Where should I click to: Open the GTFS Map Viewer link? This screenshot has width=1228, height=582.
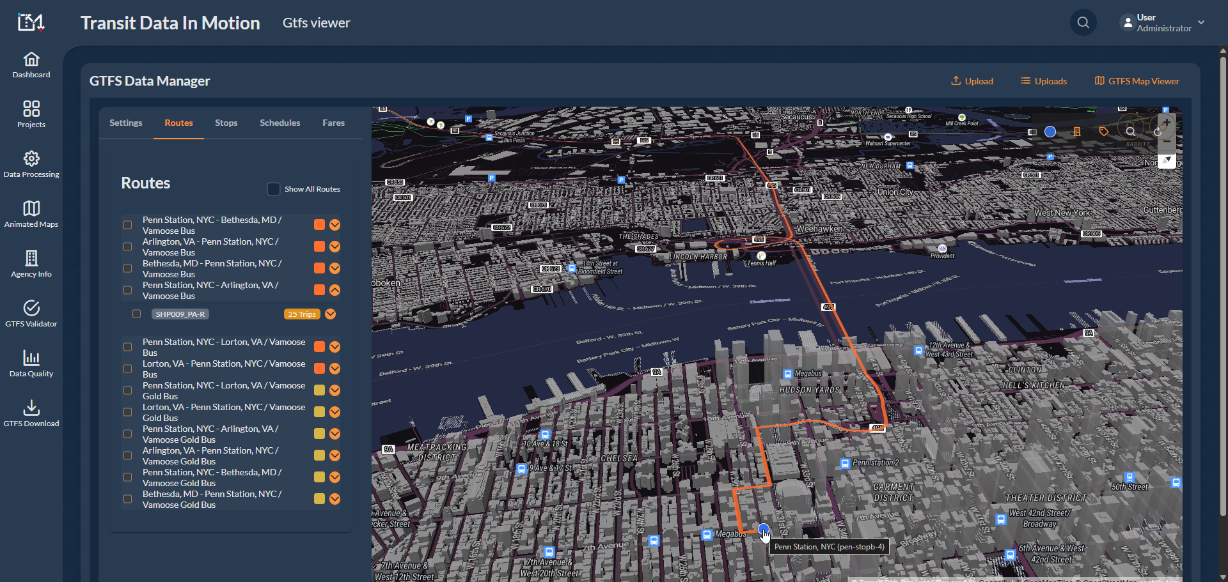click(x=1137, y=81)
